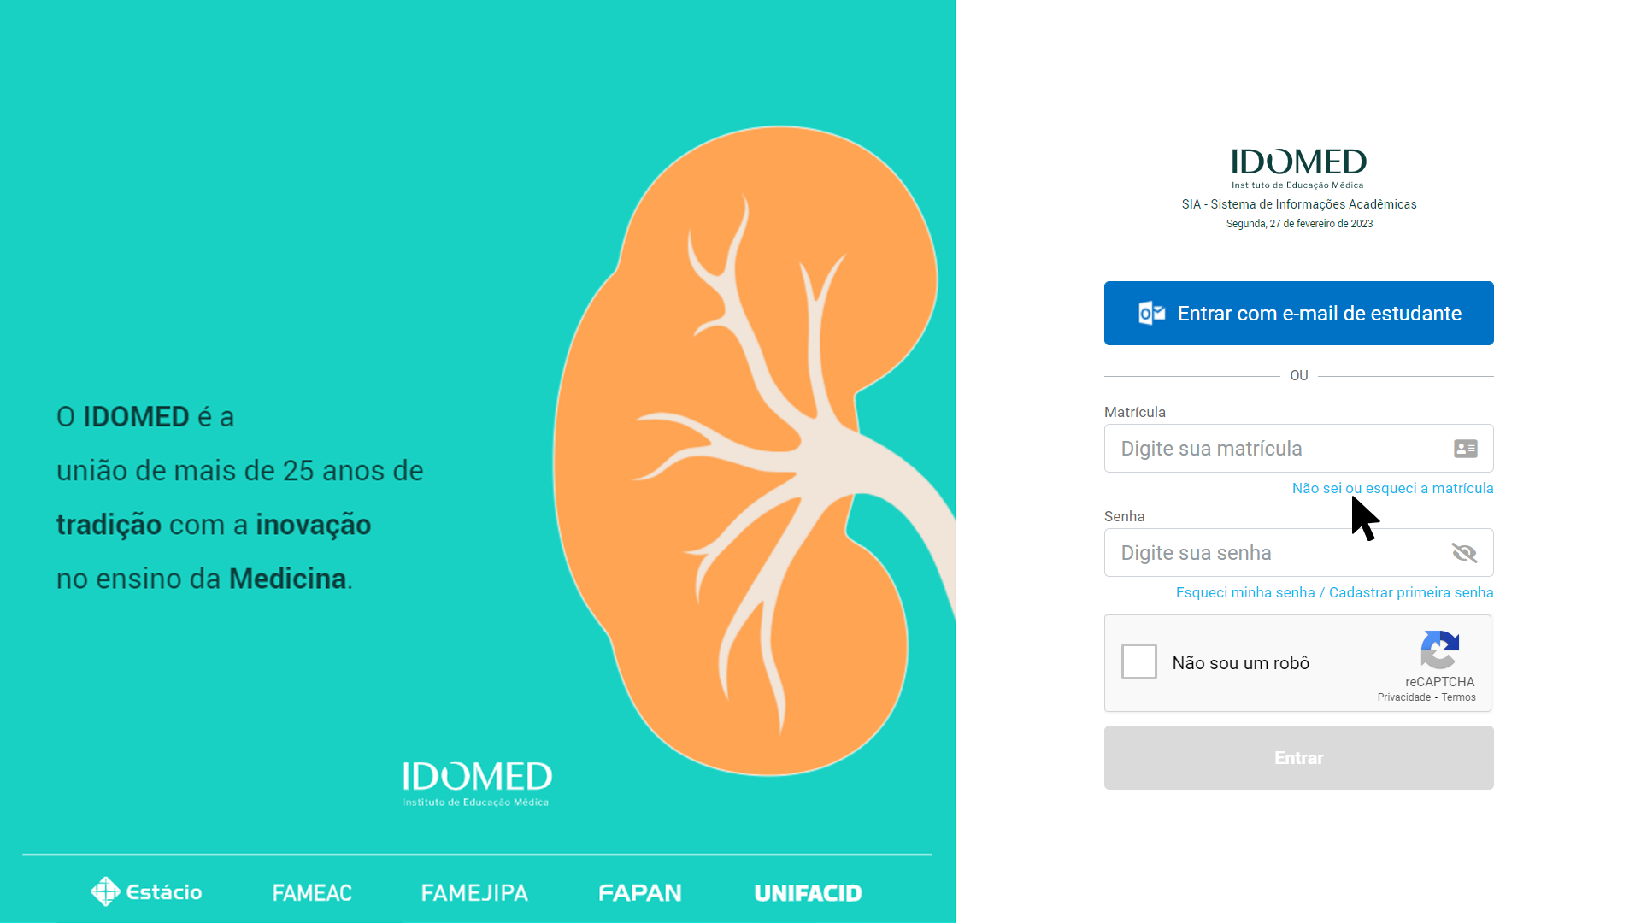
Task: Check the 'Não sou um robô' checkbox
Action: [1138, 661]
